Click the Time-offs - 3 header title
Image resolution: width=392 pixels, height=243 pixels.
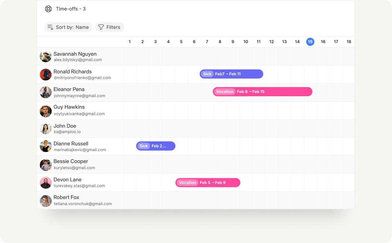tap(71, 9)
